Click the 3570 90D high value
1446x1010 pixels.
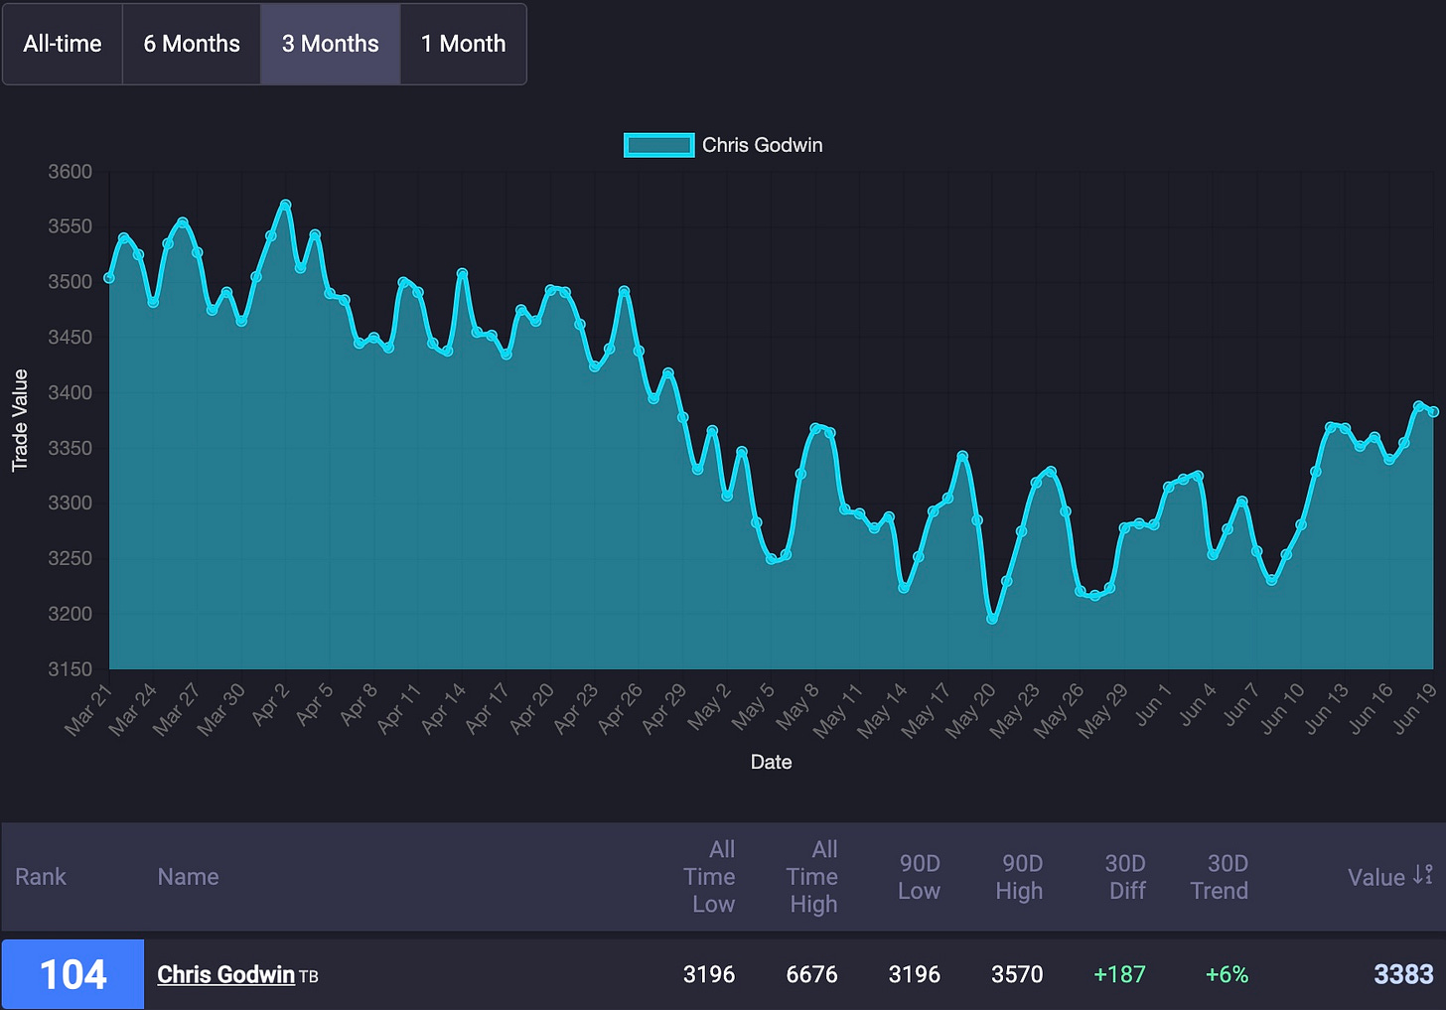1017,974
